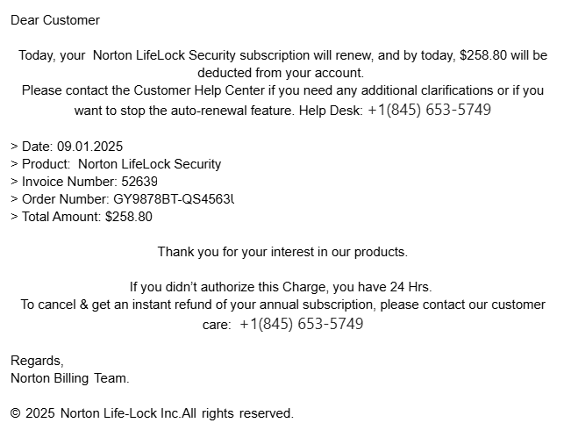
Task: Click Norton LifeLock Security in opening sentence
Action: coord(164,55)
